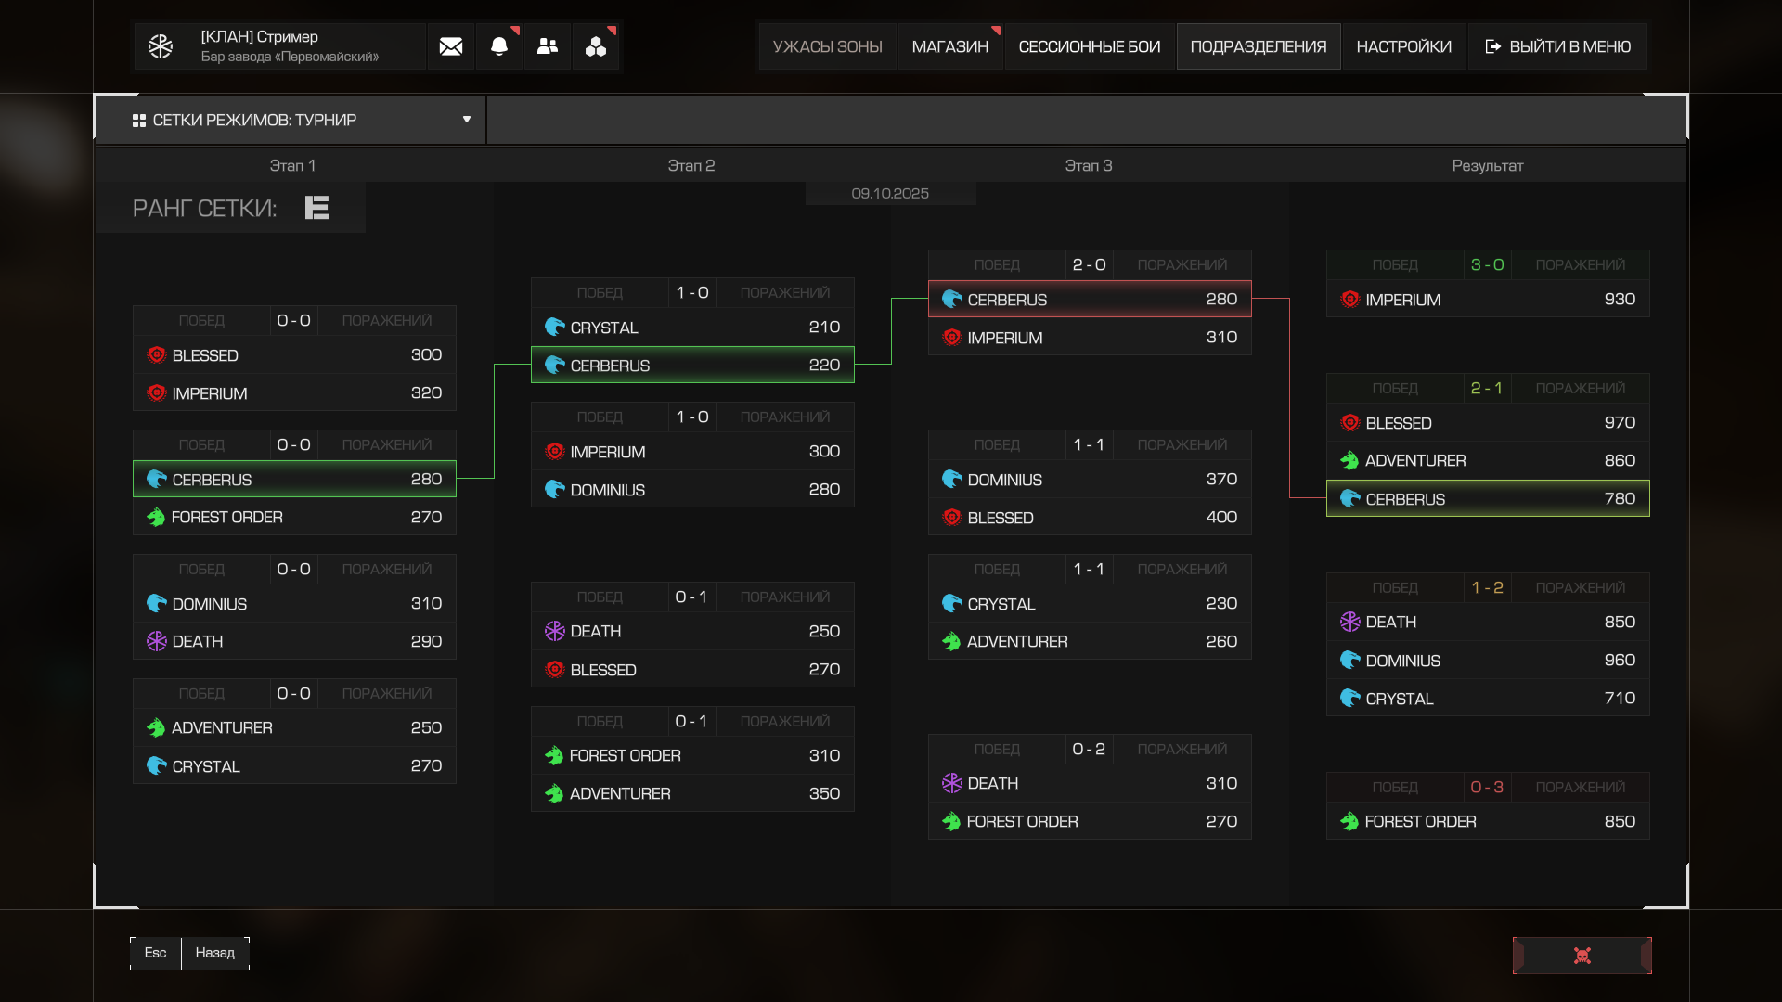Open the clan group icon
The height and width of the screenshot is (1002, 1782).
click(x=596, y=46)
